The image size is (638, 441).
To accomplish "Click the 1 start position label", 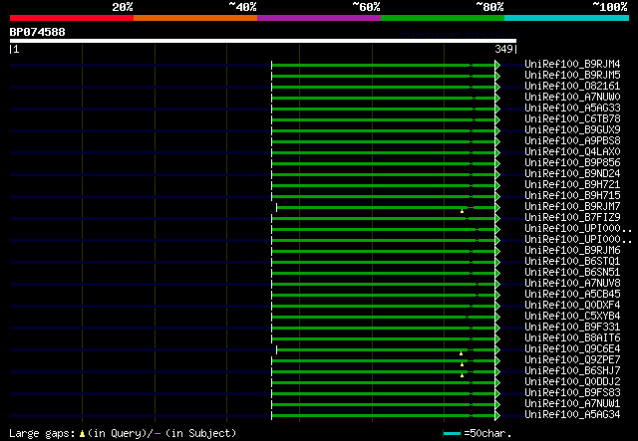I will pyautogui.click(x=16, y=49).
